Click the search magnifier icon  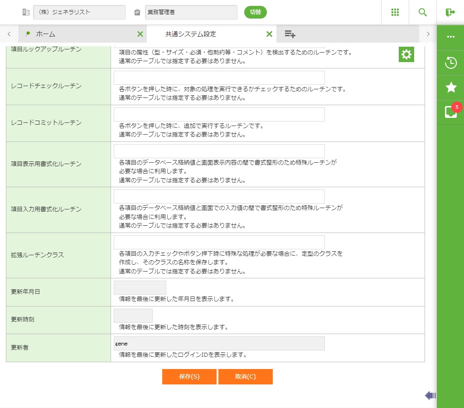tap(423, 12)
